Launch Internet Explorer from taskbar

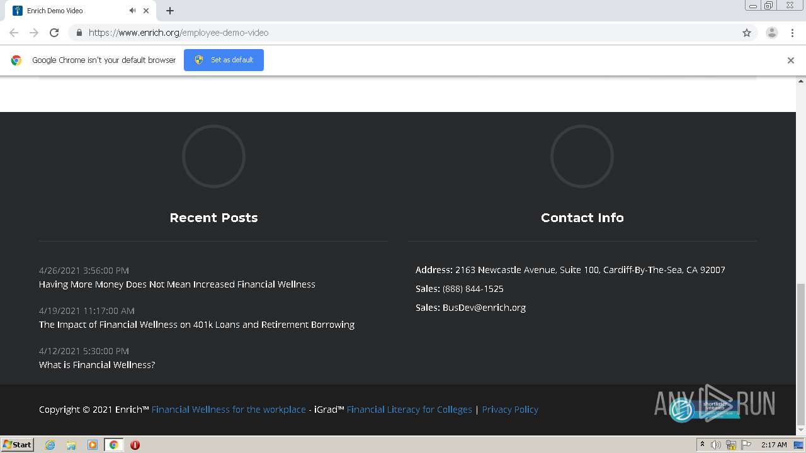coord(50,445)
